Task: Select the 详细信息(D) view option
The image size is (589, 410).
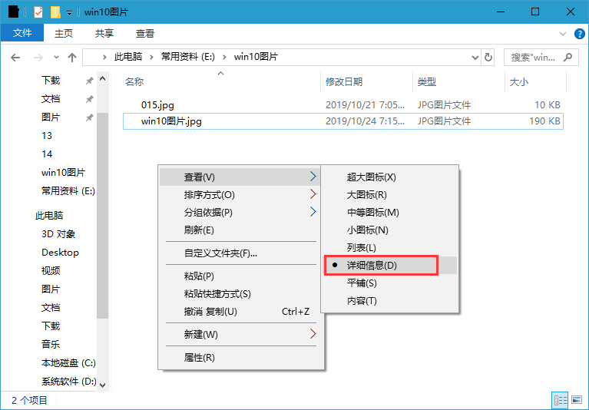Action: click(372, 266)
